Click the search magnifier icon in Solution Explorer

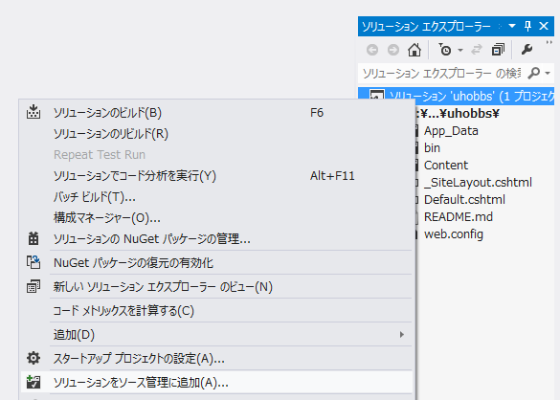point(533,73)
